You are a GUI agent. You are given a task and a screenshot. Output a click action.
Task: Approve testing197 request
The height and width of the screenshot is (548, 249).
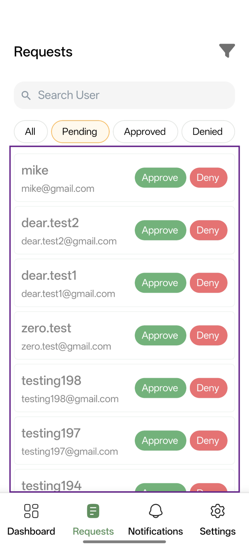click(x=160, y=441)
